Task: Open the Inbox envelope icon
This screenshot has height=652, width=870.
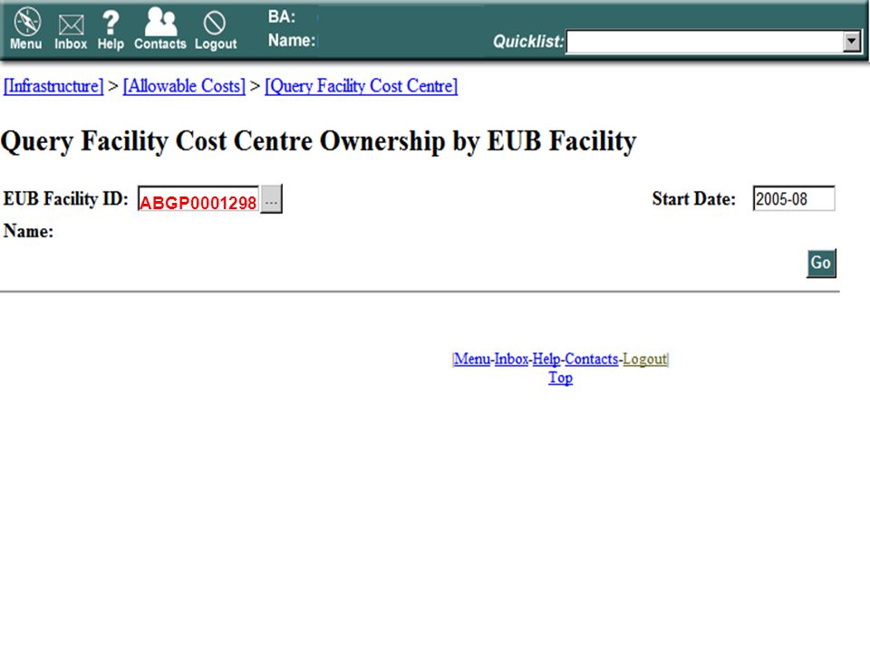Action: point(71,32)
